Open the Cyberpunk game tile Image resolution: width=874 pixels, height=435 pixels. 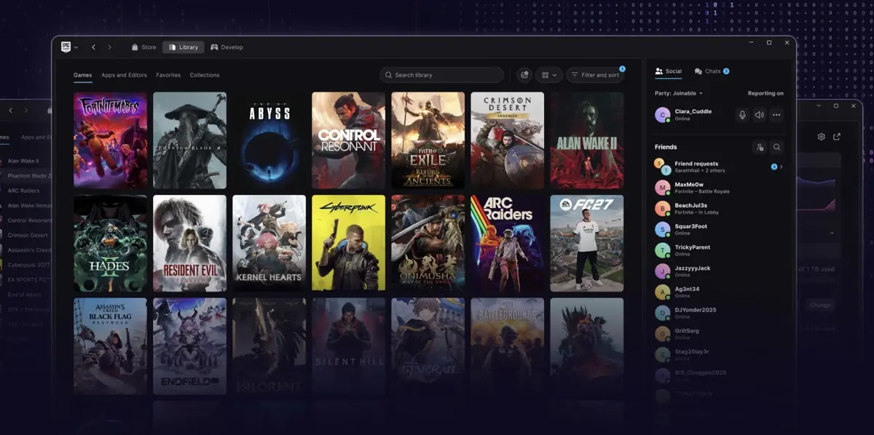tap(348, 243)
